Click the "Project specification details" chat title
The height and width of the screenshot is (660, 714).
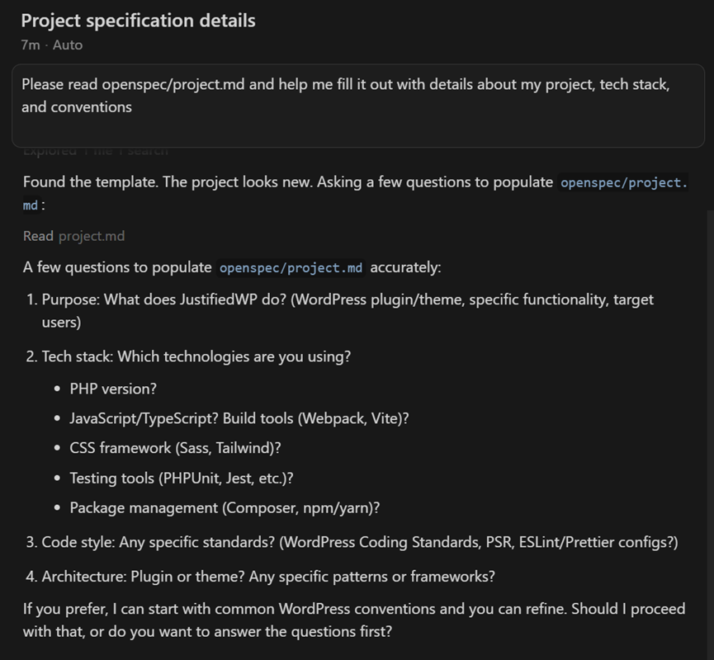point(138,21)
